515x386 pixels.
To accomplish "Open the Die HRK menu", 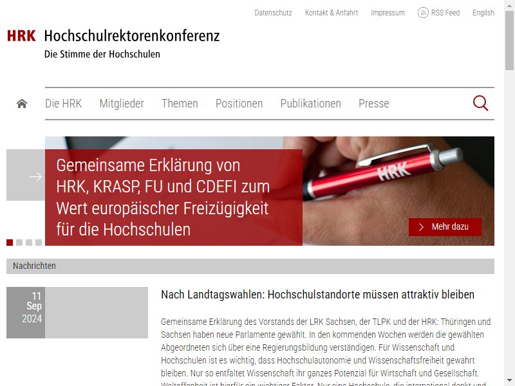I will 63,104.
